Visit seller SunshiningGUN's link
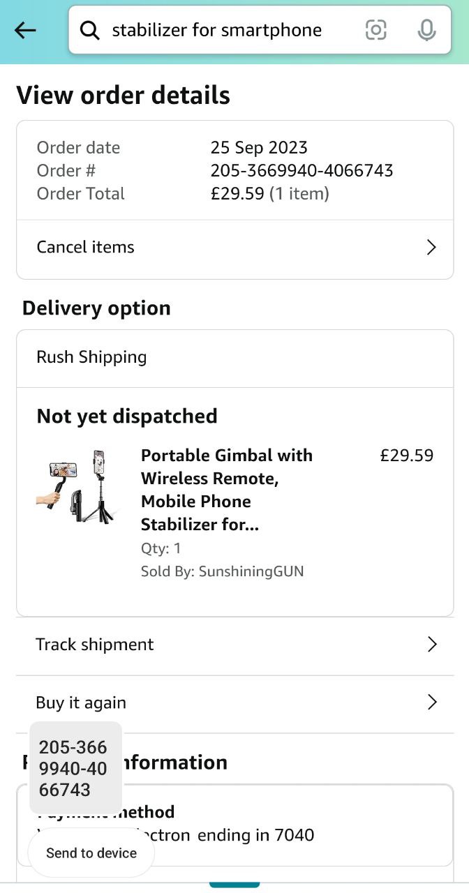The height and width of the screenshot is (893, 469). [x=251, y=571]
